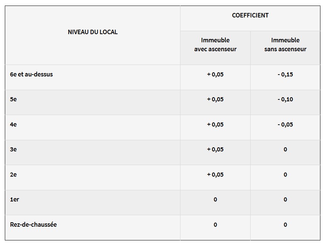Click the -0,10 value in 5e row
This screenshot has height=246, width=326.
285,99
